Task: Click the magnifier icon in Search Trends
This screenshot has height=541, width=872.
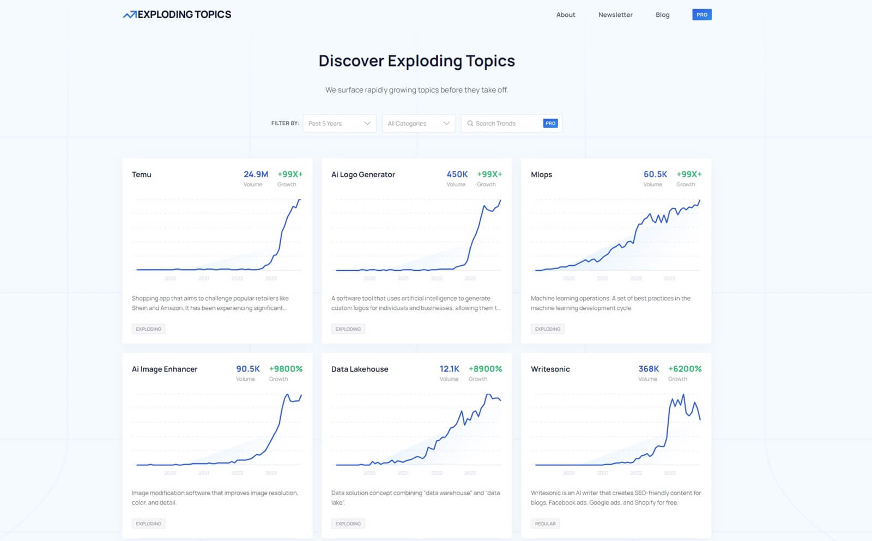Action: point(470,124)
